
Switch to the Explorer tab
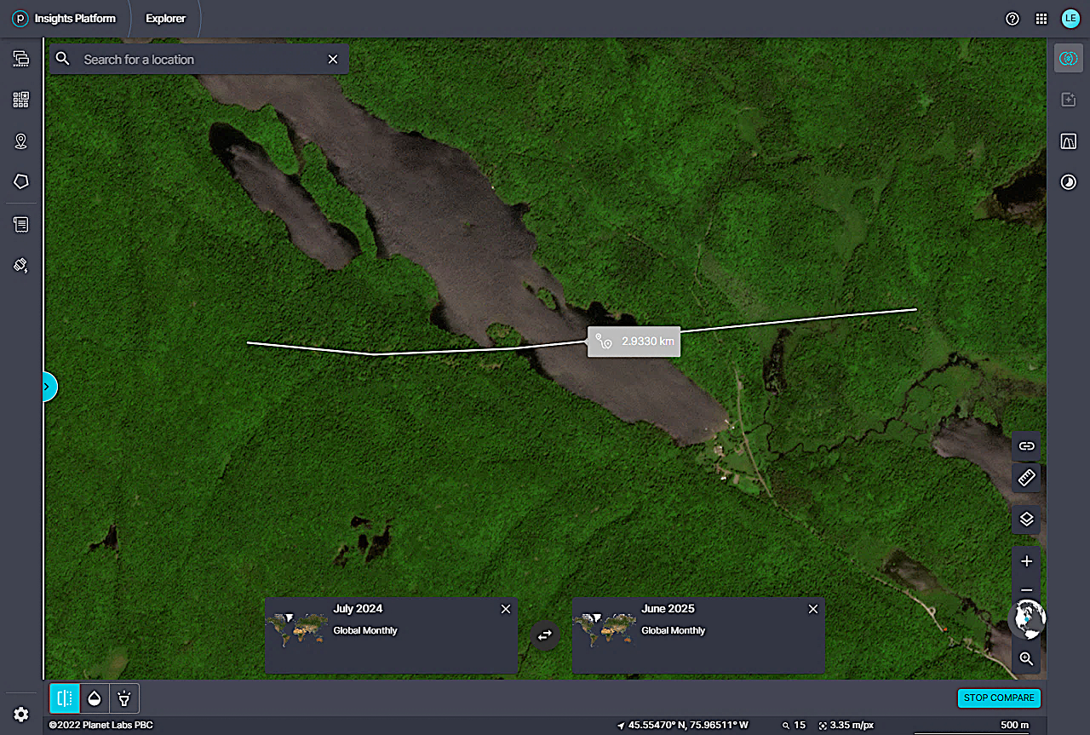tap(165, 19)
